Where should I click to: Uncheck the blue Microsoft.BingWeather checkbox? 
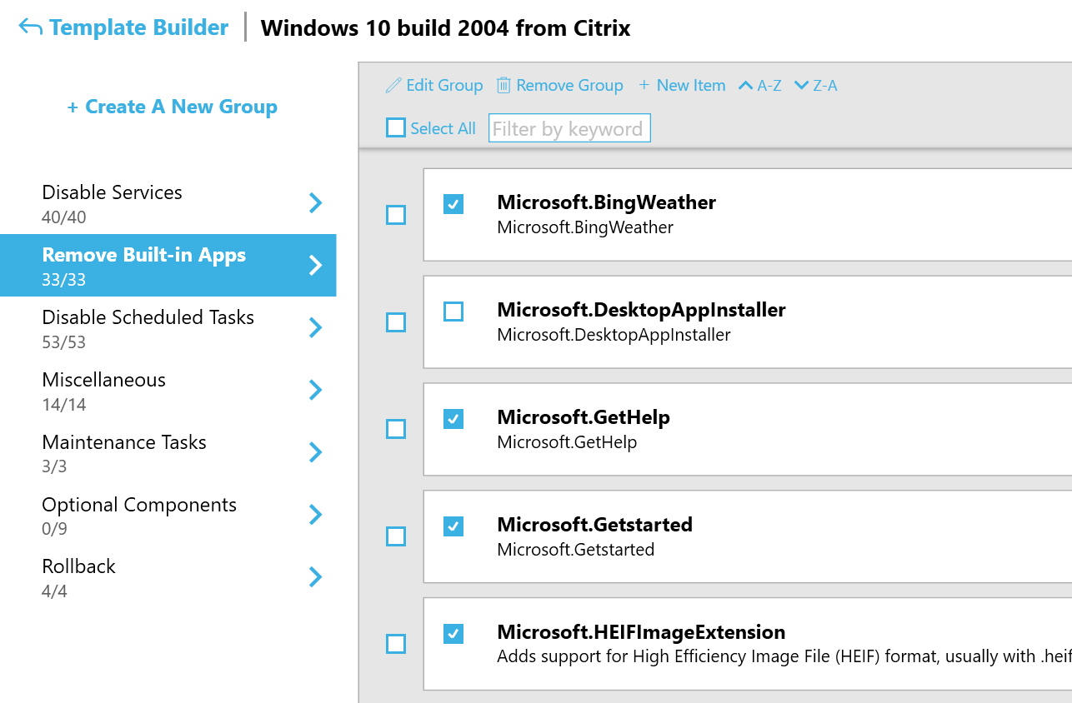click(x=453, y=204)
